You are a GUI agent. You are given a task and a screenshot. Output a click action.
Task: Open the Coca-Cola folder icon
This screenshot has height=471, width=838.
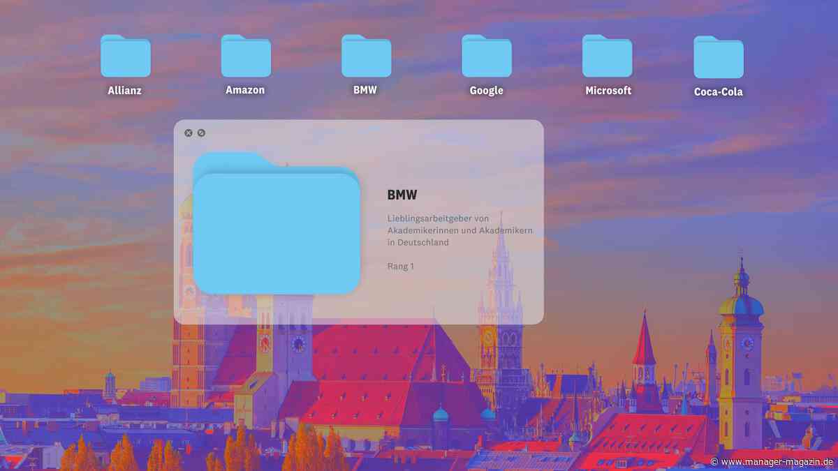point(719,57)
